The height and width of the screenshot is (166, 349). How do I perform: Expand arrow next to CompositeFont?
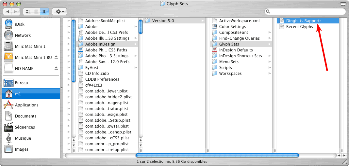pyautogui.click(x=270, y=32)
